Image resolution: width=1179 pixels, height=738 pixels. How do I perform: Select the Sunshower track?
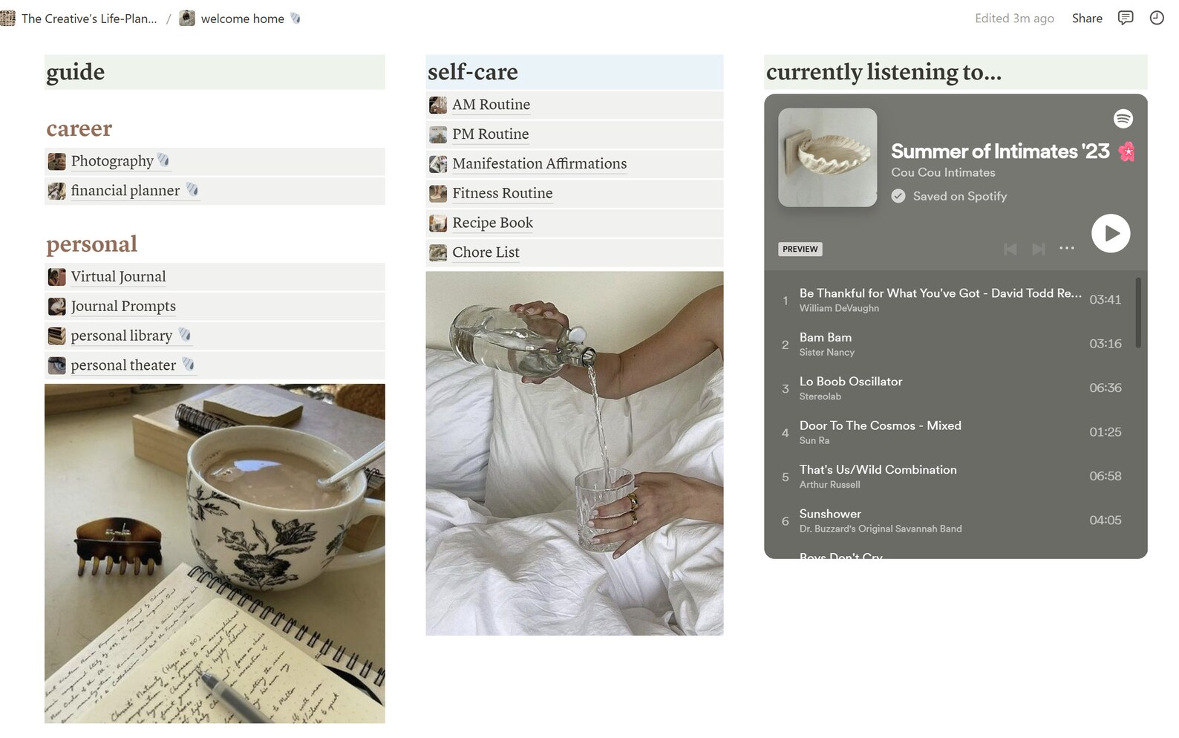(x=952, y=520)
